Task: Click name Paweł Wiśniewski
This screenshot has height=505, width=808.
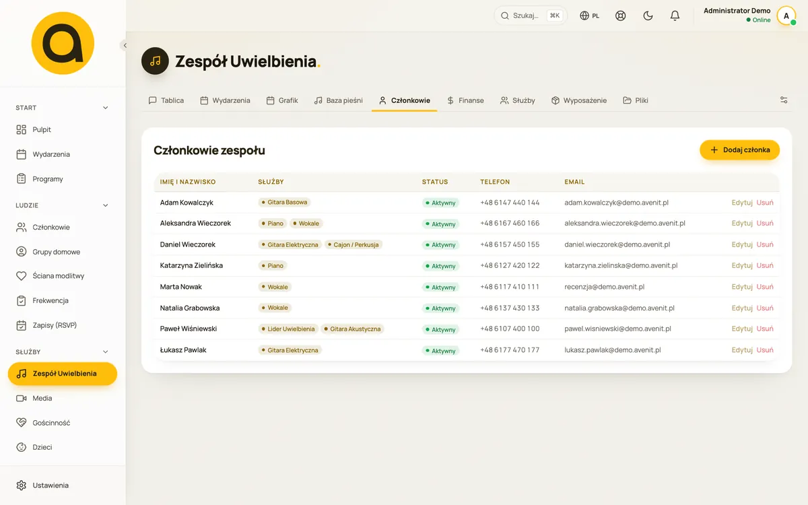Action: 189,329
